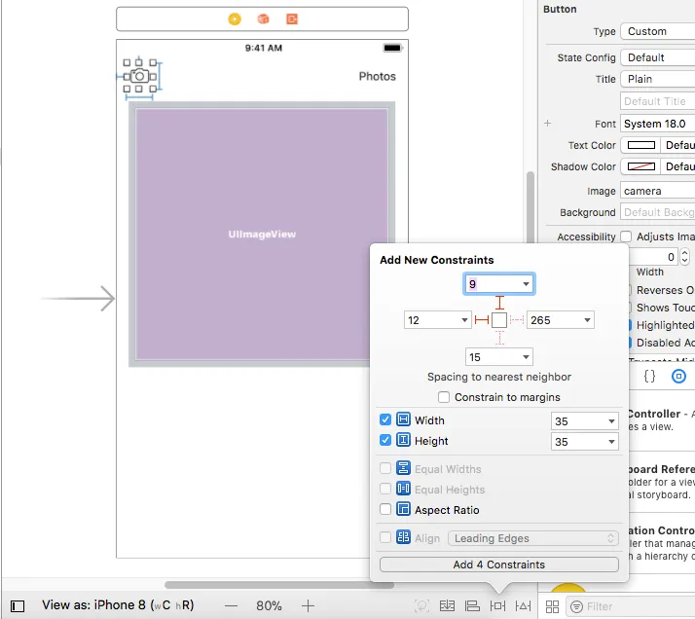The height and width of the screenshot is (619, 695).
Task: Enable the Aspect Ratio checkbox
Action: [385, 509]
